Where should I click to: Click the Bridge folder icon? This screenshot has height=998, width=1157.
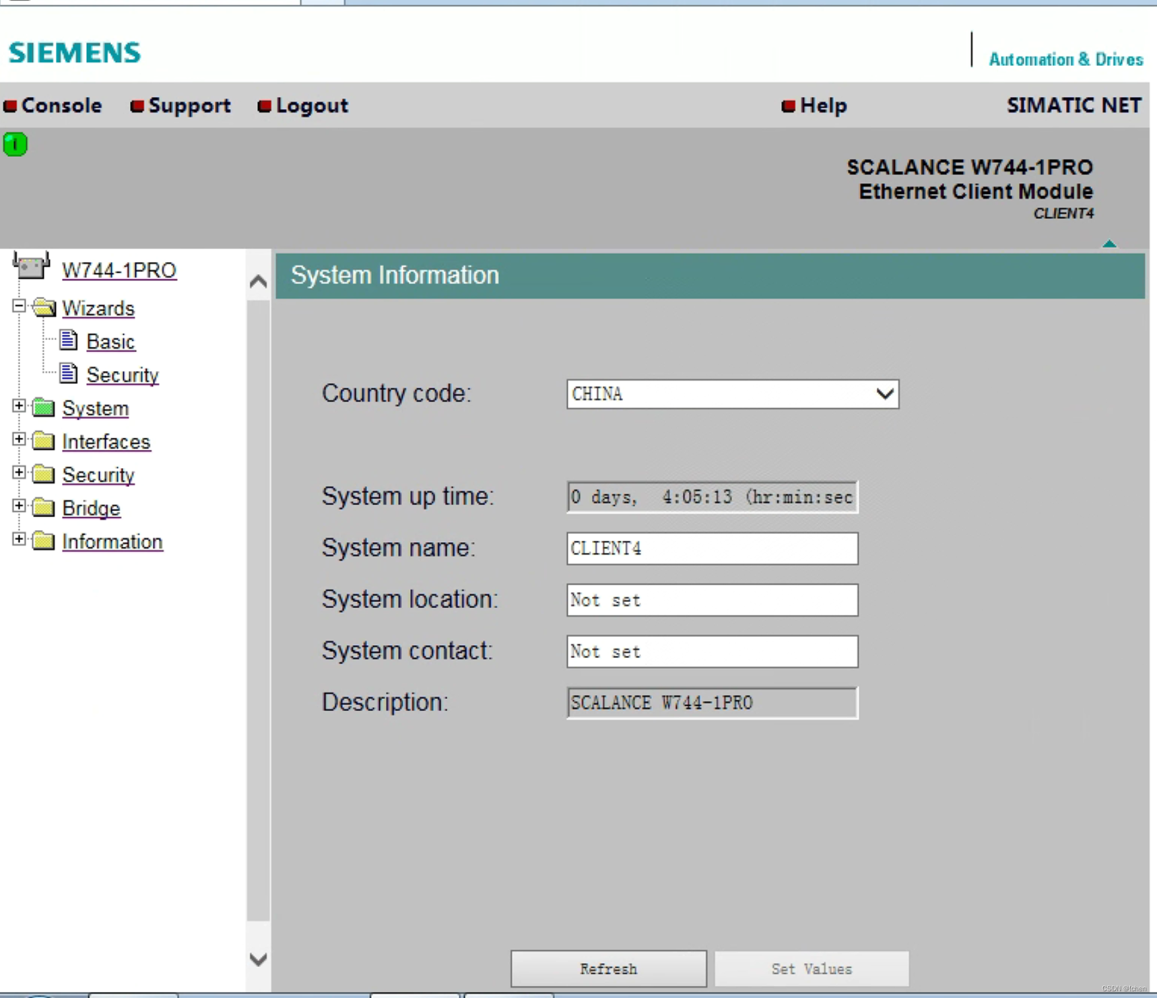[x=44, y=507]
